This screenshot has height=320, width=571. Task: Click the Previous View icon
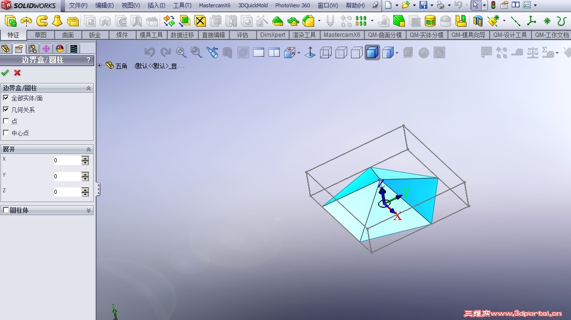tap(212, 52)
